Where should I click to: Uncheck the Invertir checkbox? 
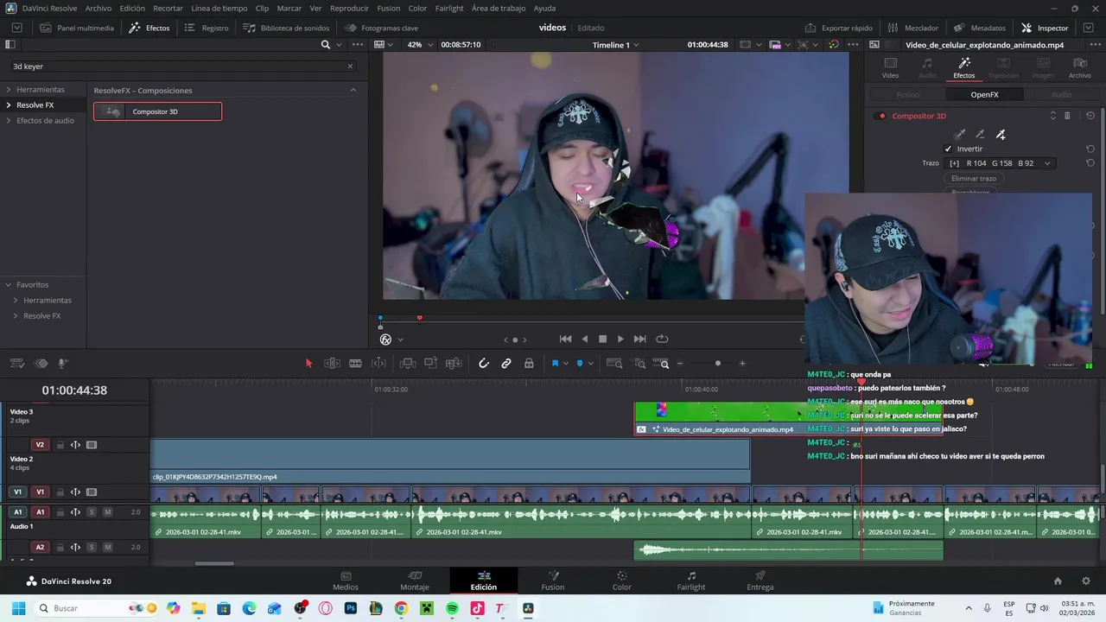point(948,149)
